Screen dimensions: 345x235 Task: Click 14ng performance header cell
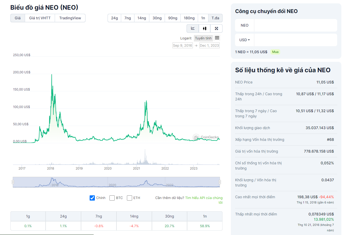[134, 216]
